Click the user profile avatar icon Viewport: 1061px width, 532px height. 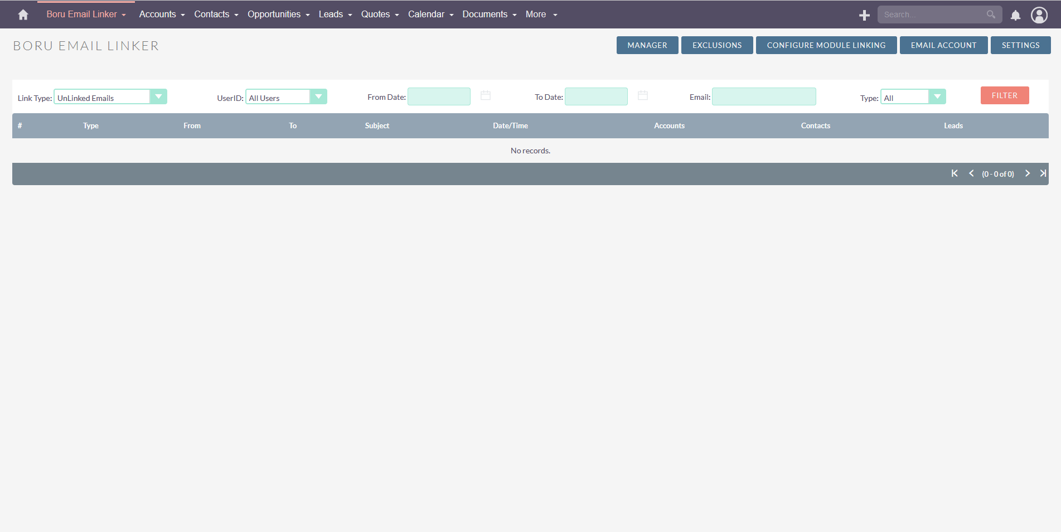[1039, 15]
